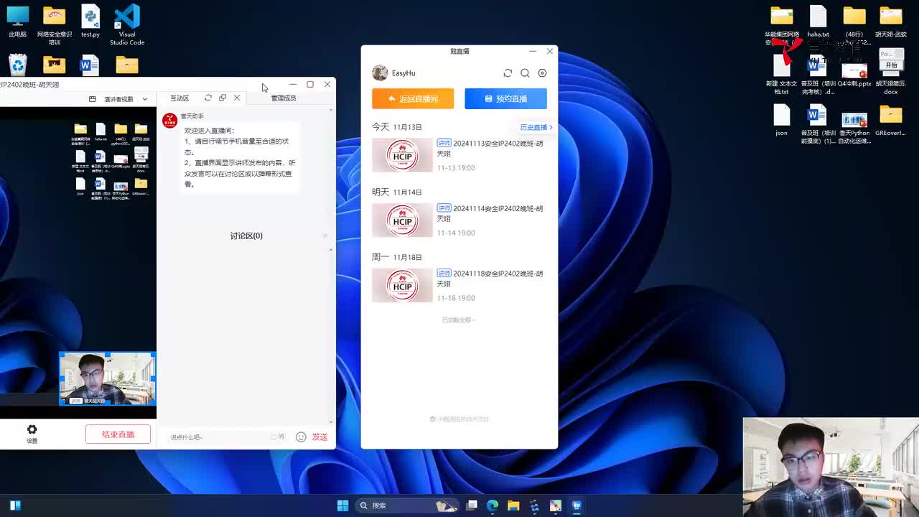Screen dimensions: 919x517
Task: Click the EasyHu profile avatar
Action: [x=380, y=73]
